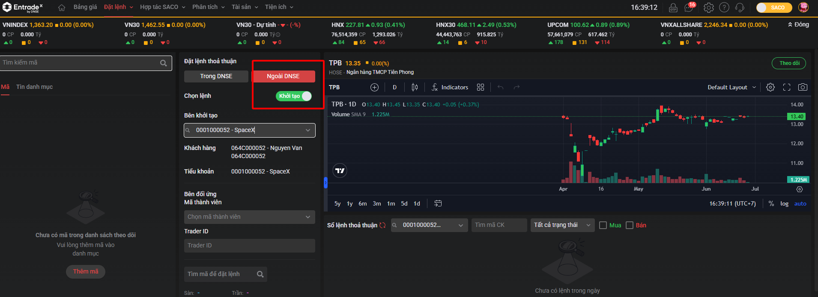Open the chart settings gear icon
The width and height of the screenshot is (818, 297).
coord(770,87)
